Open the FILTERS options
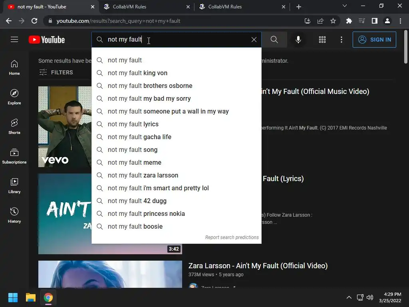409x307 pixels. pos(56,72)
